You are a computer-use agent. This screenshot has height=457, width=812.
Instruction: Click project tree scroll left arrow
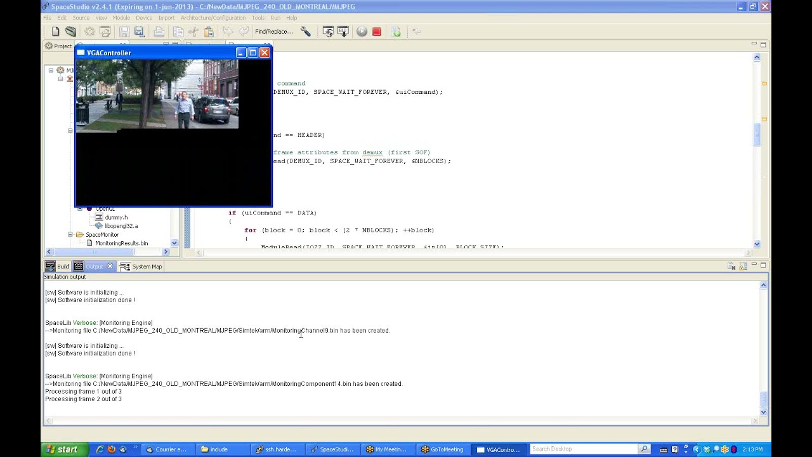[48, 252]
